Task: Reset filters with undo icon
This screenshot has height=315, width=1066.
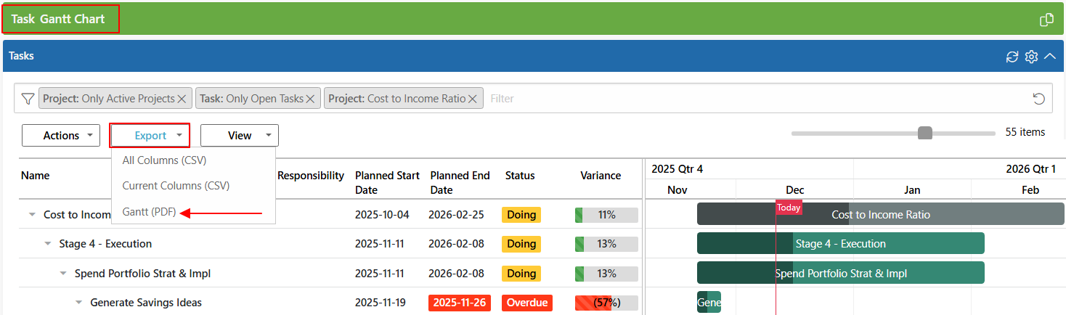Action: click(1038, 99)
